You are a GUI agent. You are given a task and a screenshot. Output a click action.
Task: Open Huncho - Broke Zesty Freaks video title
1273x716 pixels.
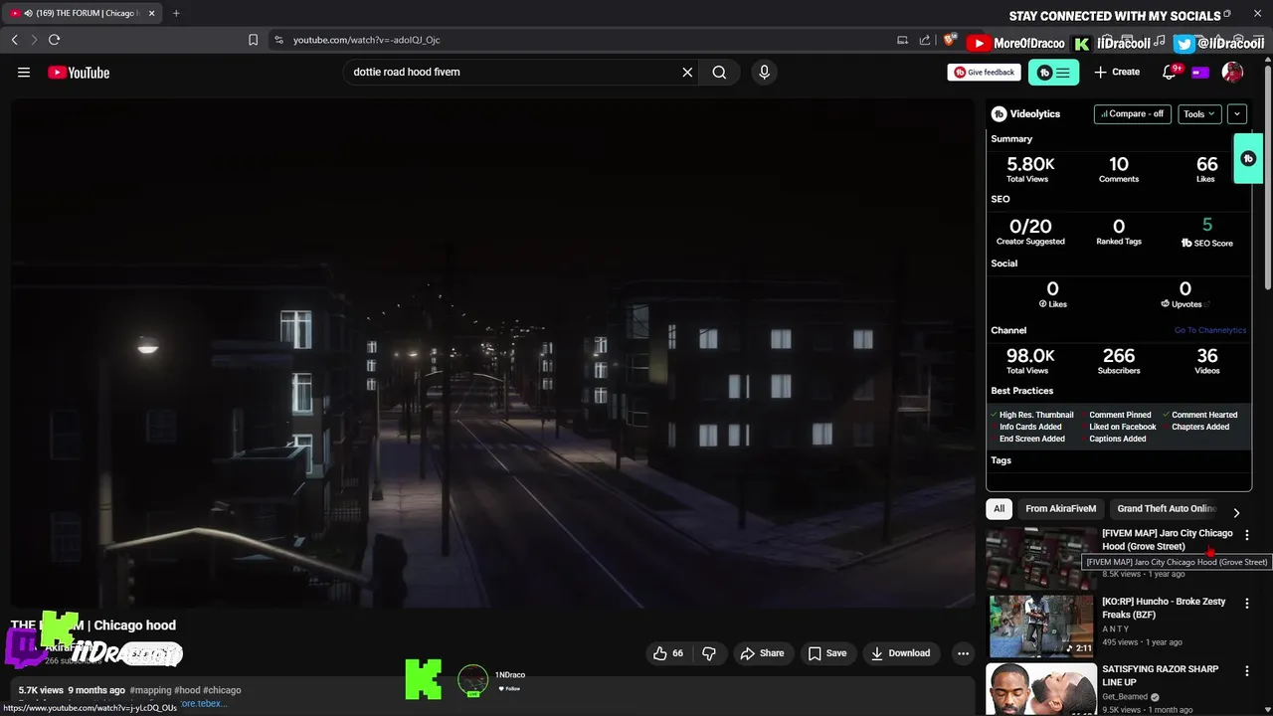coord(1164,608)
